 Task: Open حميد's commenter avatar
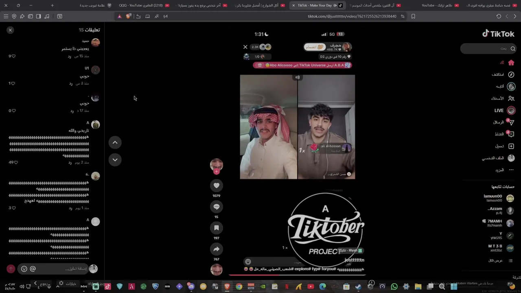95,42
